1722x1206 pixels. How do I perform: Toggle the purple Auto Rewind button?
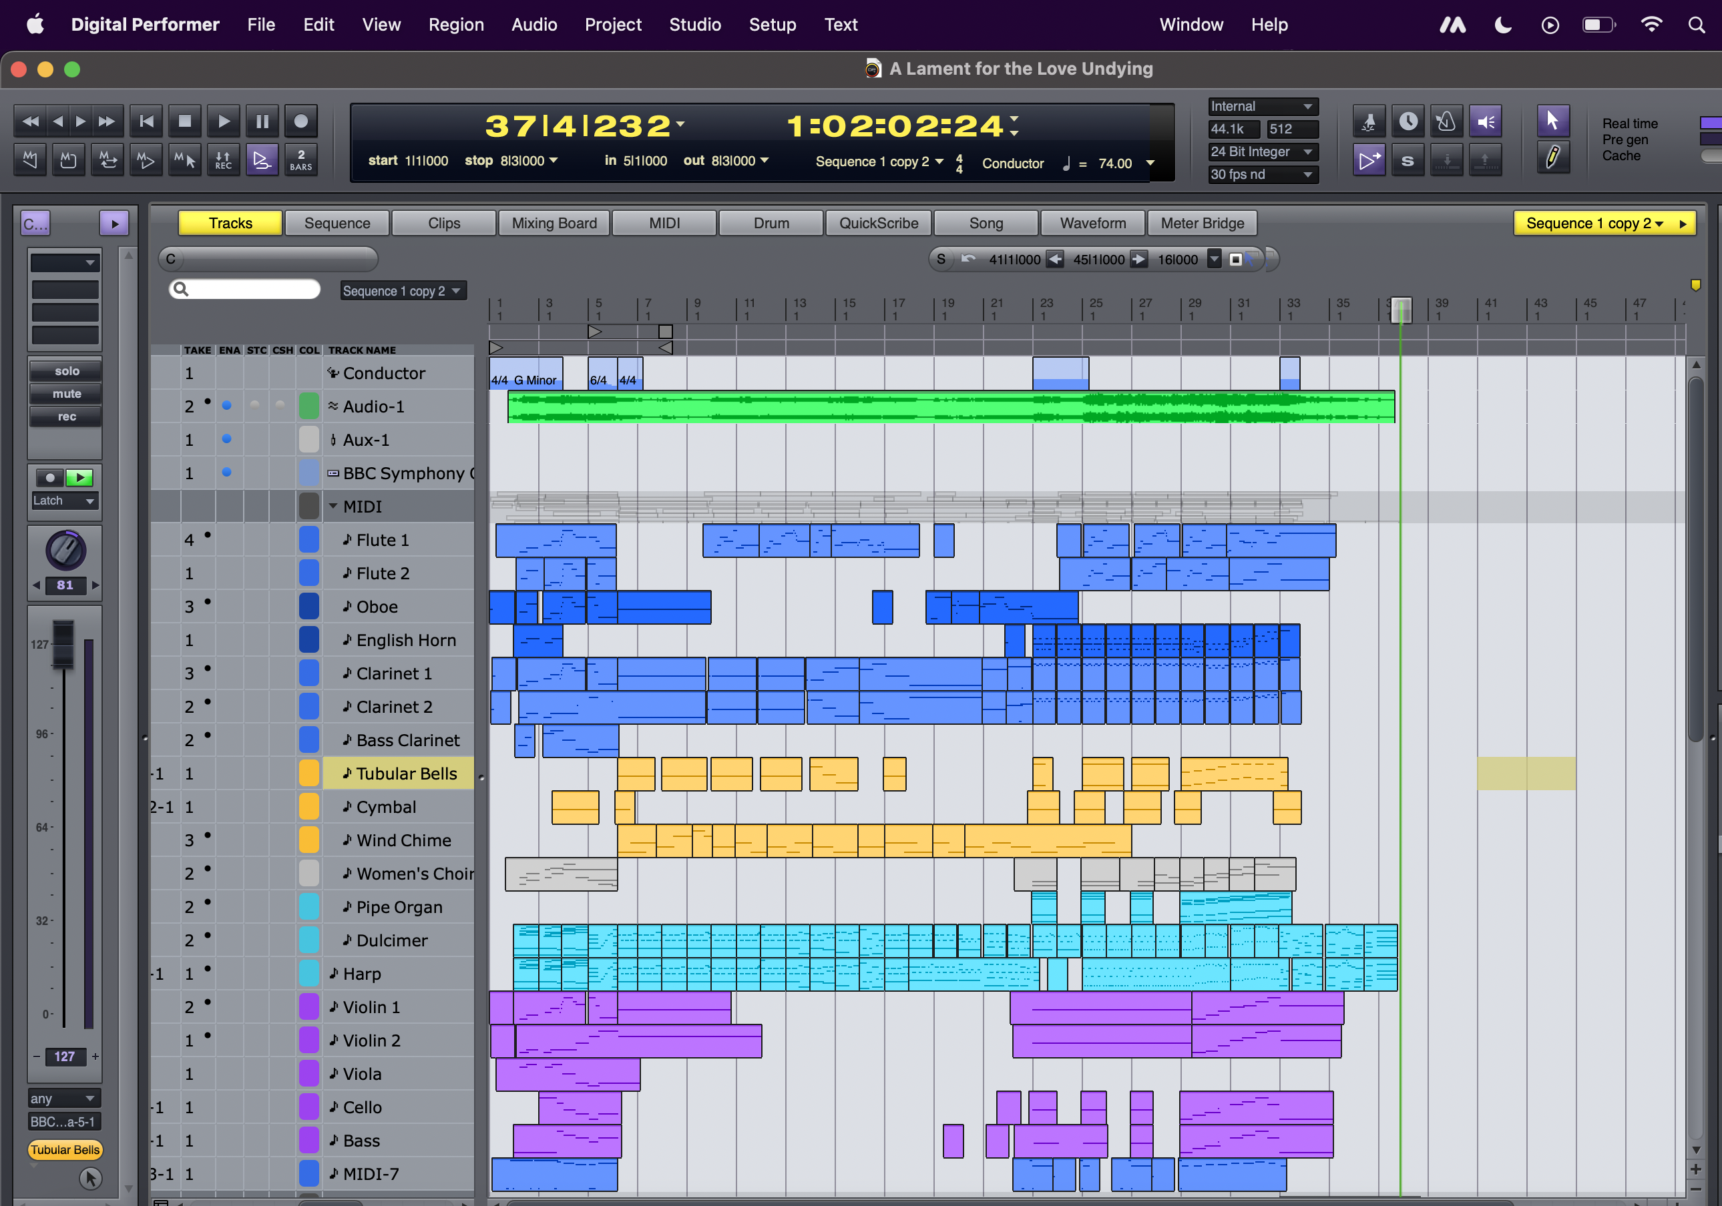(262, 160)
